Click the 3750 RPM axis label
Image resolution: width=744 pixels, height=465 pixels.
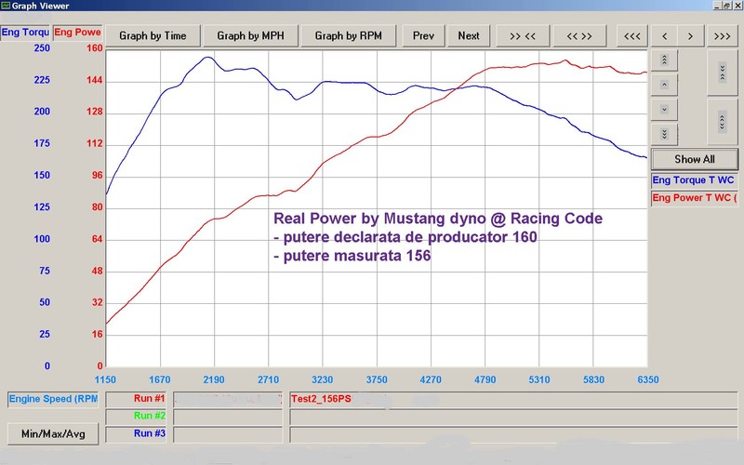coord(377,380)
